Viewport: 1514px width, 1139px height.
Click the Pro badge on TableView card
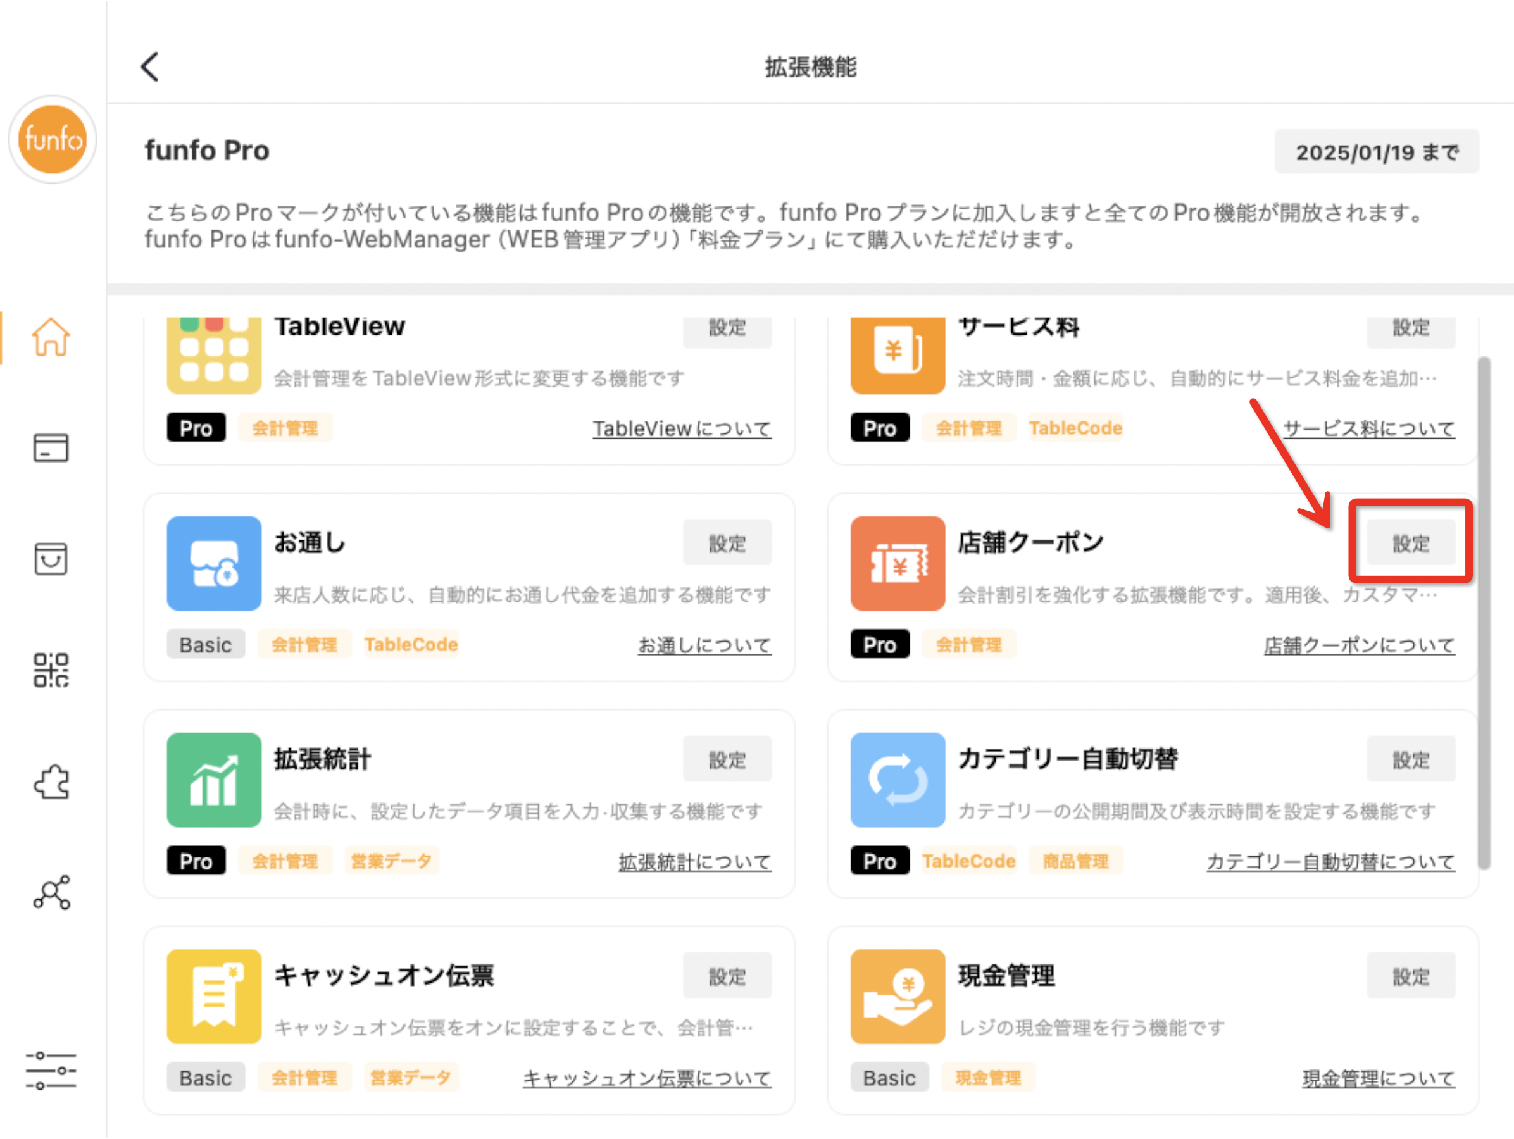pyautogui.click(x=196, y=428)
